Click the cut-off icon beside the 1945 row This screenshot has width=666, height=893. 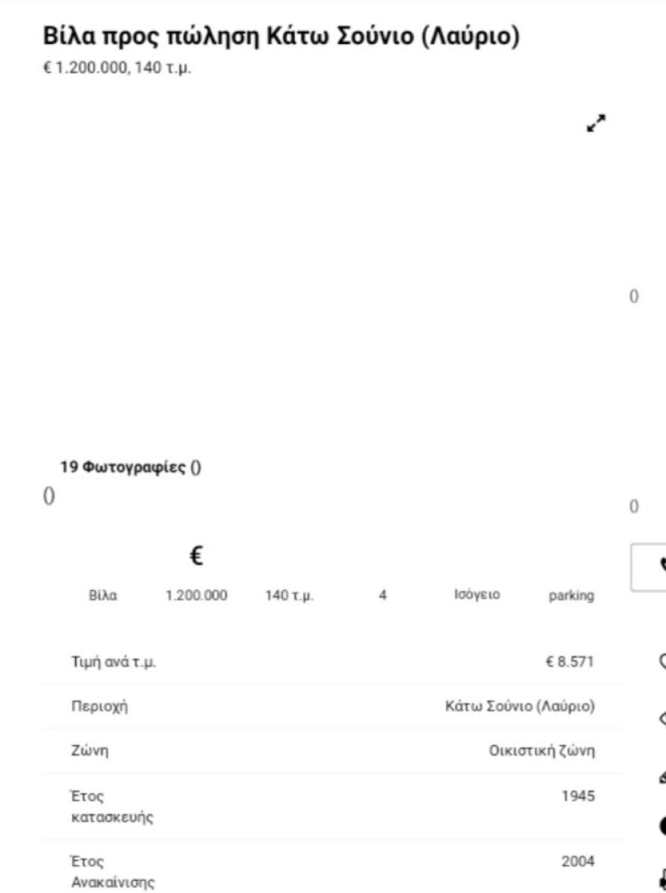coord(661,825)
